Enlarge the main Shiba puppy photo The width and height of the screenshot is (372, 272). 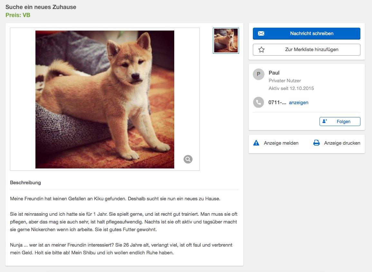[x=105, y=99]
